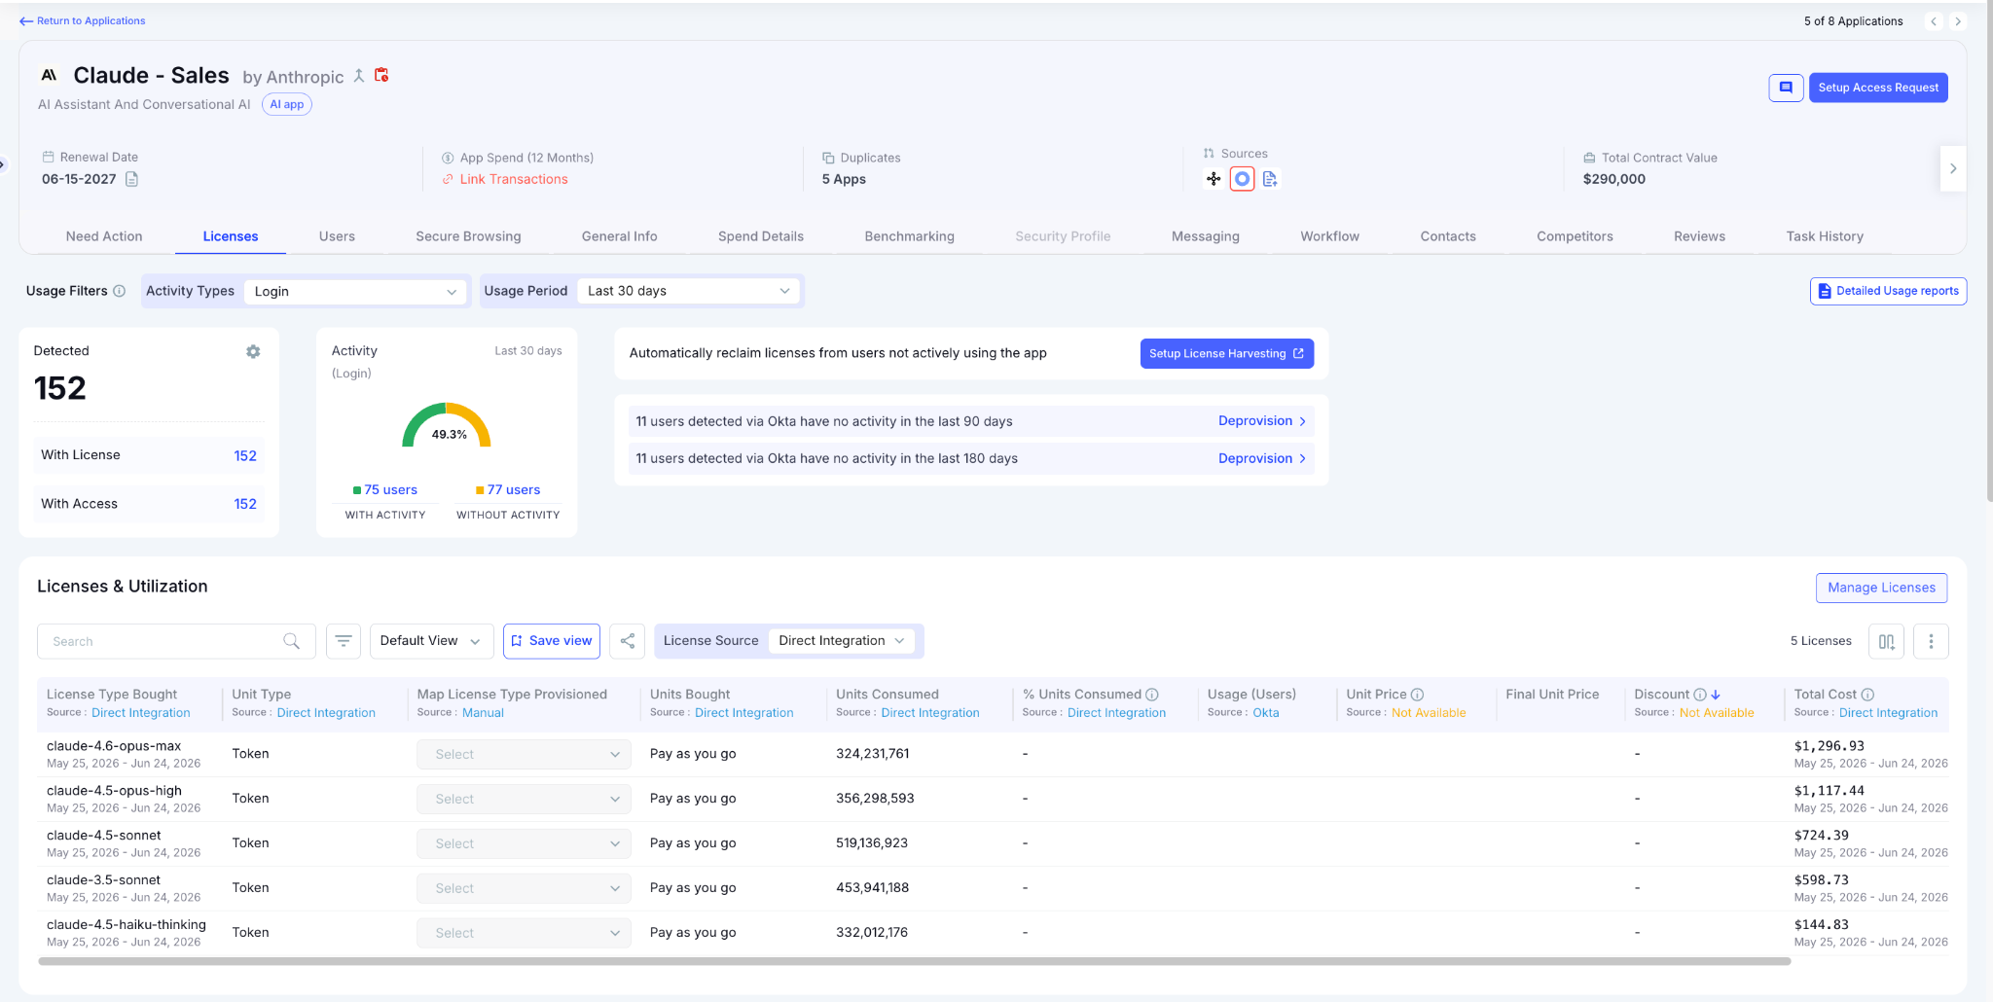The height and width of the screenshot is (1002, 1993).
Task: Expand the summary cards with the right chevron
Action: (x=1952, y=168)
